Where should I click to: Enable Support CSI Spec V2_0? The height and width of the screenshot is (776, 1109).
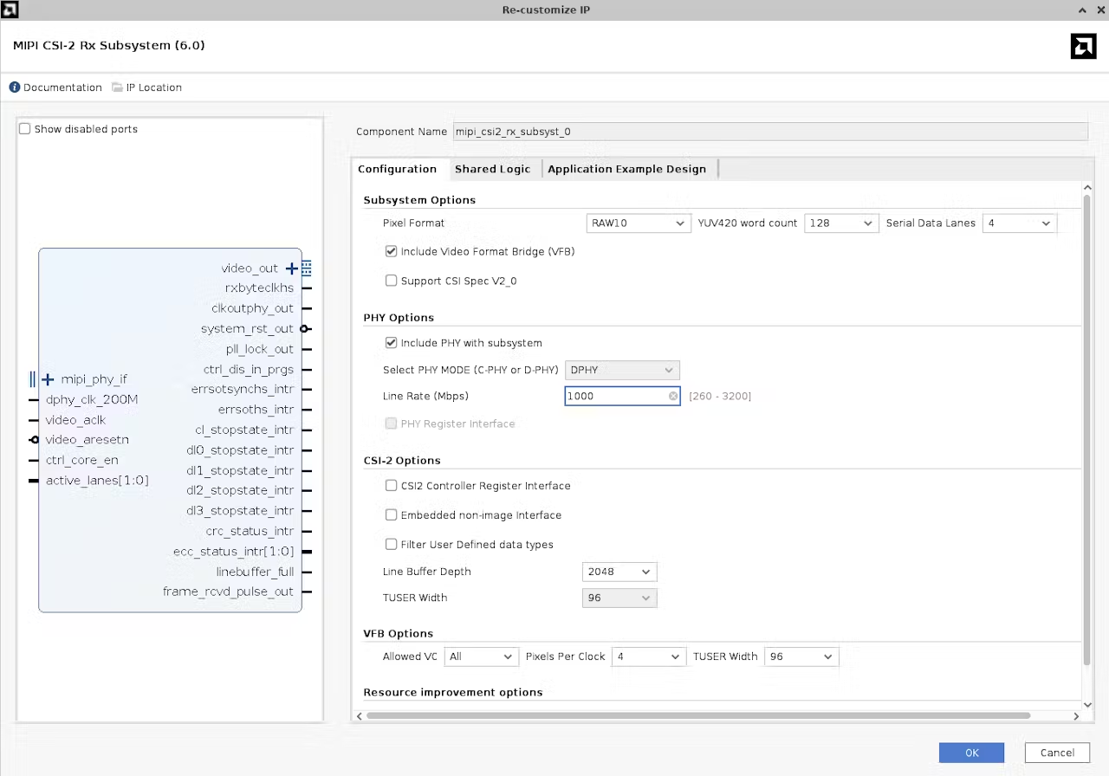pyautogui.click(x=392, y=281)
